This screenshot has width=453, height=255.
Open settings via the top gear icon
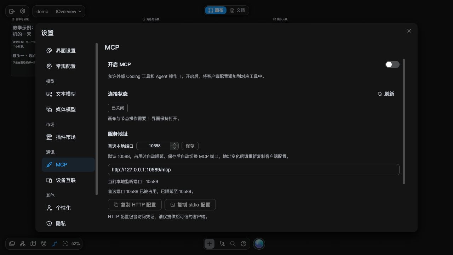[23, 11]
